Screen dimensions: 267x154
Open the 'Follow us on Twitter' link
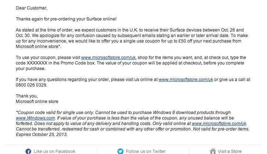146,151
